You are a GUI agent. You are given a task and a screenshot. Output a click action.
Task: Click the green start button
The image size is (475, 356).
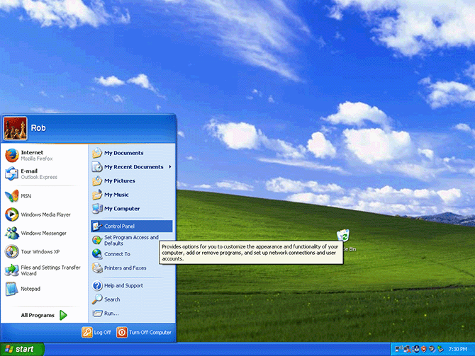point(22,349)
